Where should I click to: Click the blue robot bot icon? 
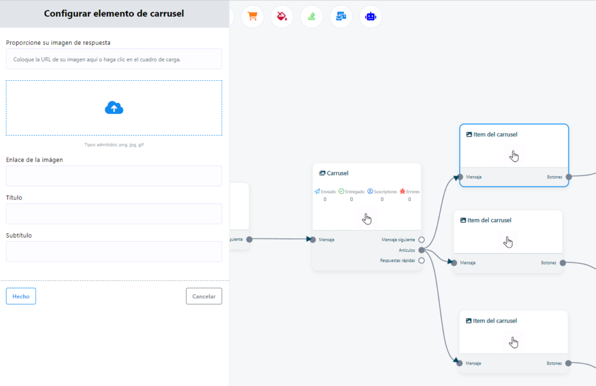(x=371, y=16)
